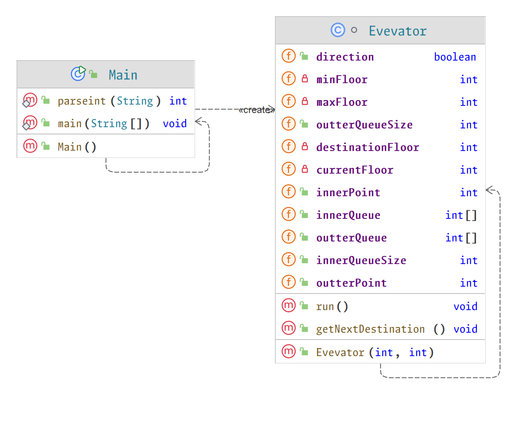
Task: Select the destinationFloor field name
Action: coord(368,147)
